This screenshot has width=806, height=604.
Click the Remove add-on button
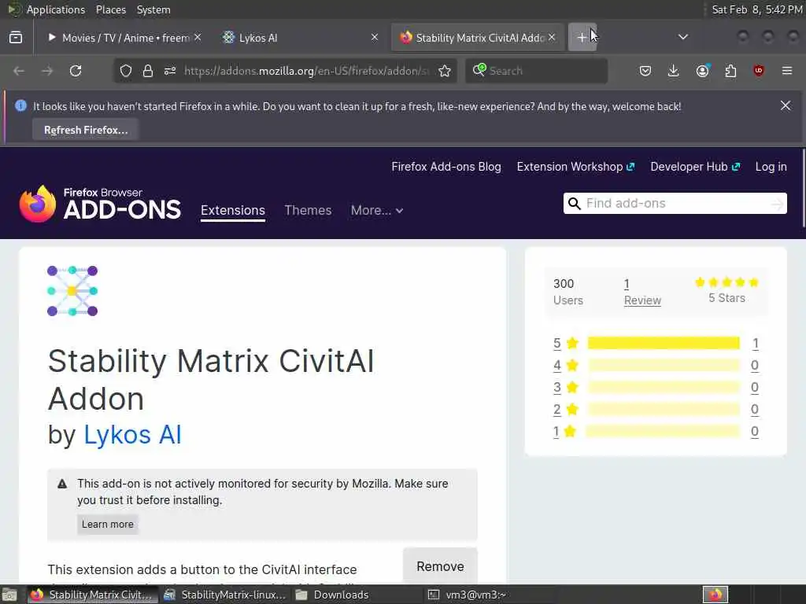pyautogui.click(x=440, y=566)
